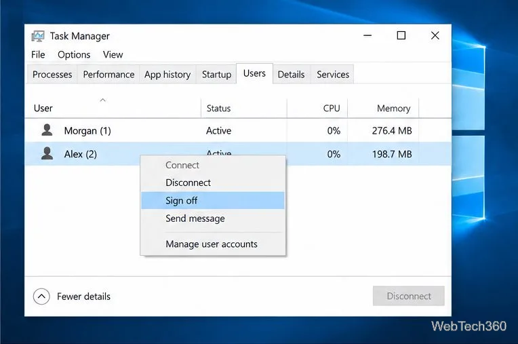
Task: Choose Sign off in the context menu
Action: click(213, 201)
